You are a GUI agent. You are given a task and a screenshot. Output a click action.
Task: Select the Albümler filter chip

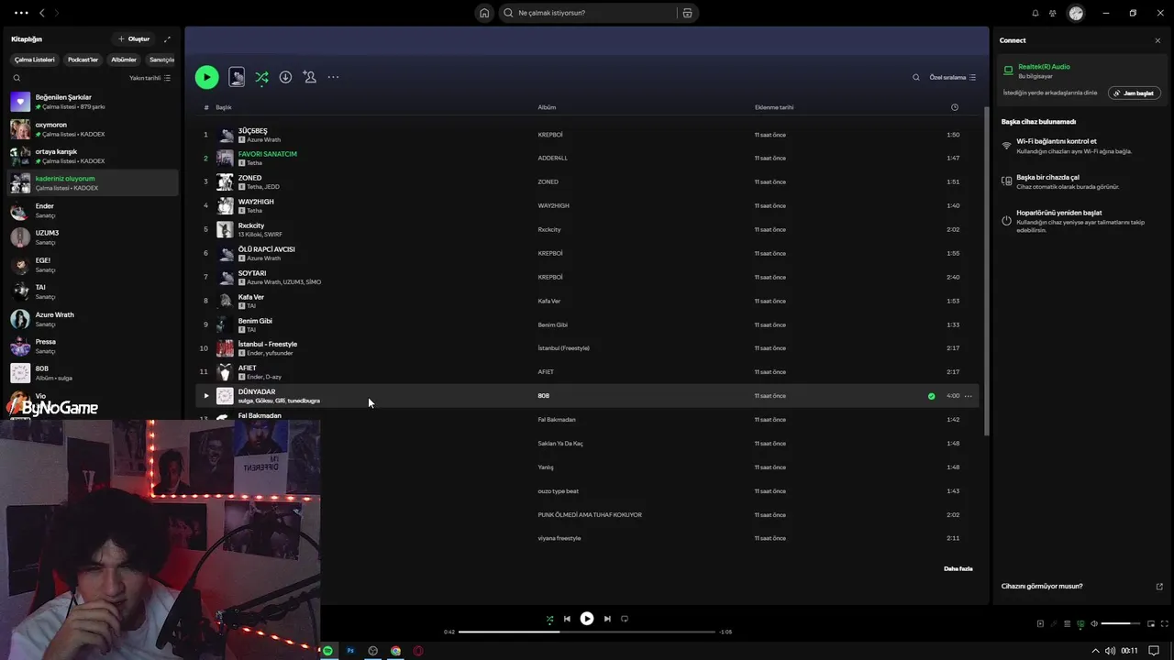click(124, 60)
